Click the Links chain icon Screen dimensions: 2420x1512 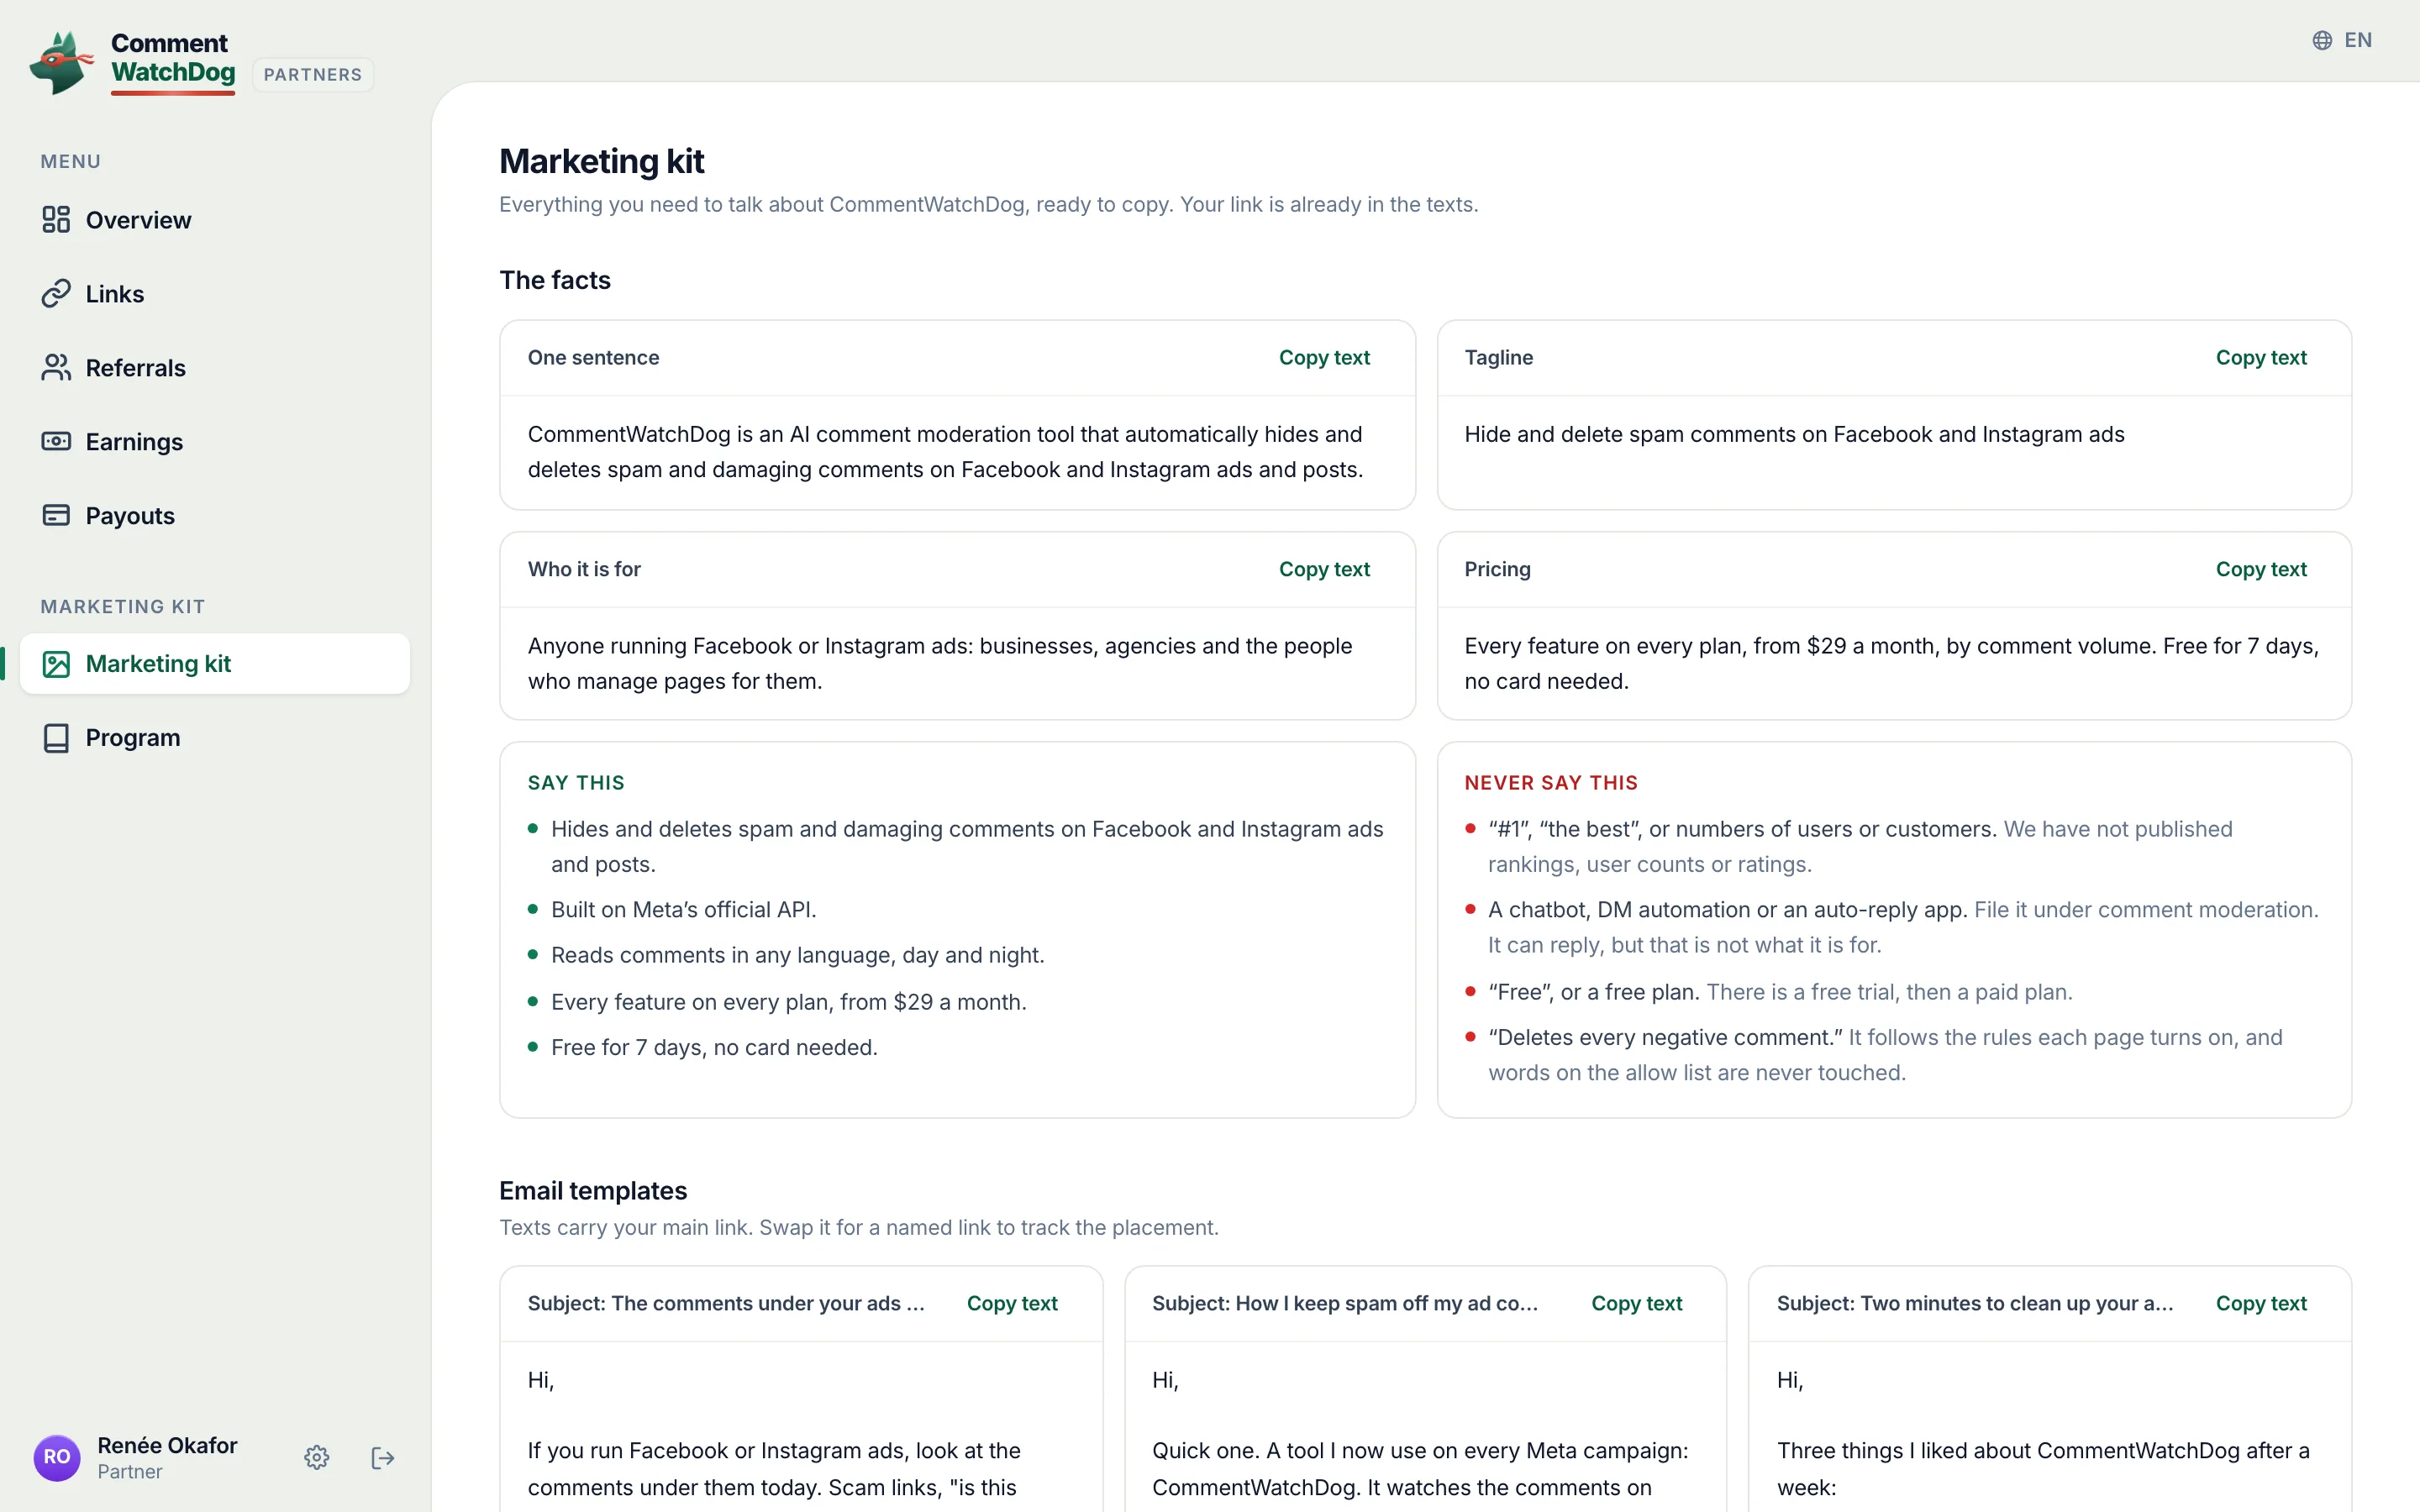(x=56, y=294)
